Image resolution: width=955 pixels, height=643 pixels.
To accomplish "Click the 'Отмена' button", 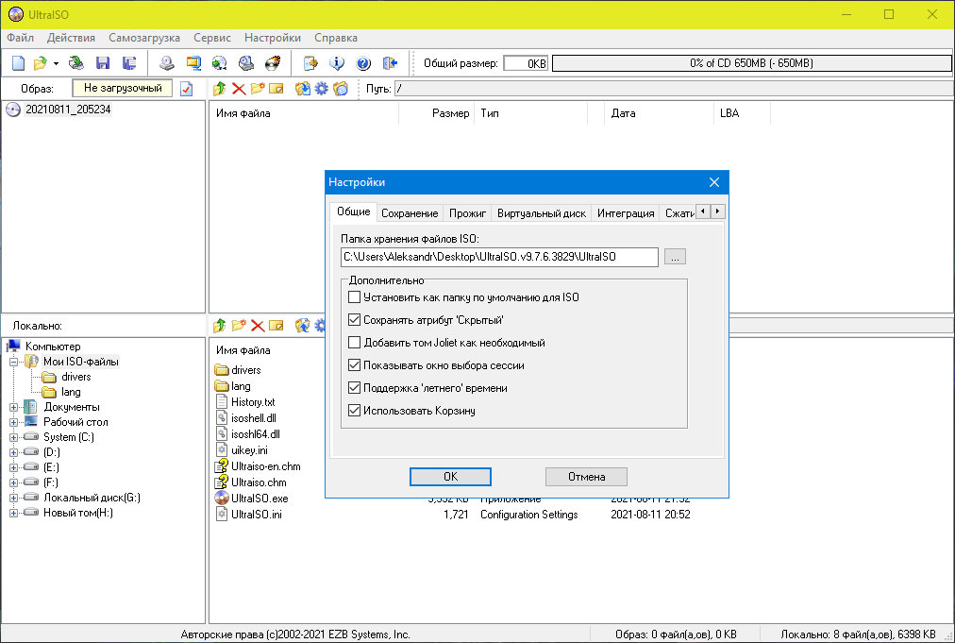I will click(587, 477).
